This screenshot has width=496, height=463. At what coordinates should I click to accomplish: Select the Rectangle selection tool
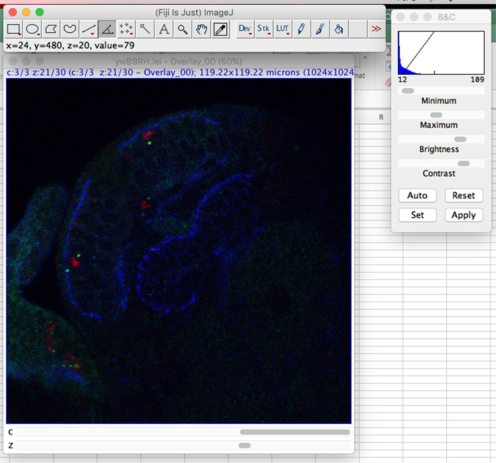[14, 29]
